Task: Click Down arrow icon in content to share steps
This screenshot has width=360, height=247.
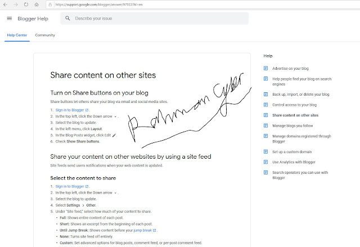Action: click(x=115, y=193)
